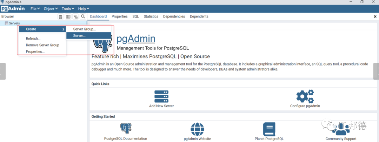
Task: Open the pgAdmin Website link text
Action: coord(197,139)
